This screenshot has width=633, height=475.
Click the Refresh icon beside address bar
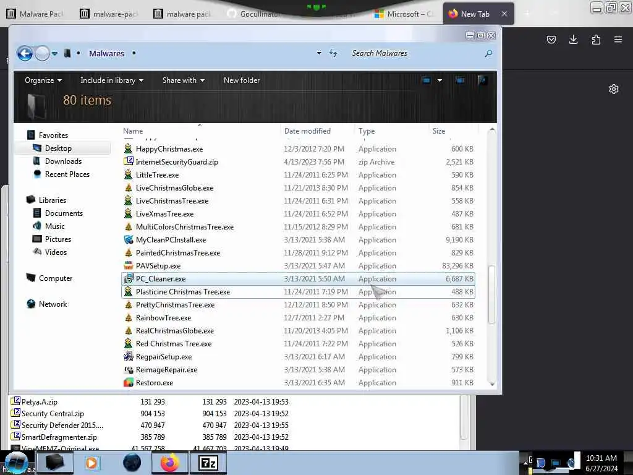[333, 53]
